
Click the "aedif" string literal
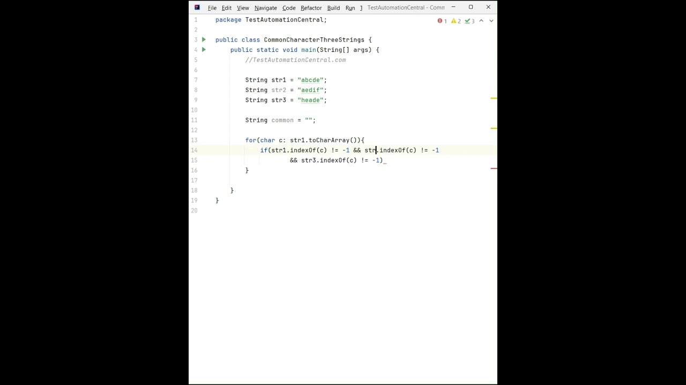tap(310, 90)
